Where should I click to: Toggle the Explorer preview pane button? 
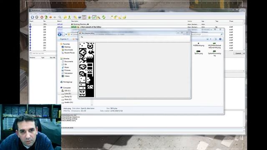coord(215,39)
